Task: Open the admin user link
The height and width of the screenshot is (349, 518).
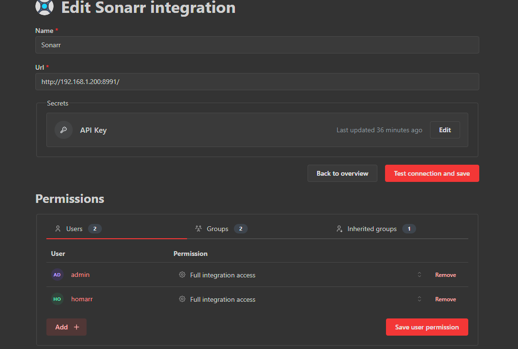Action: [x=80, y=275]
